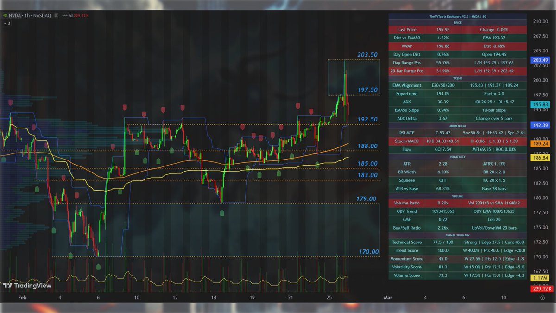Click the 20-Bar Range Pos row label
The height and width of the screenshot is (313, 556).
(x=407, y=71)
